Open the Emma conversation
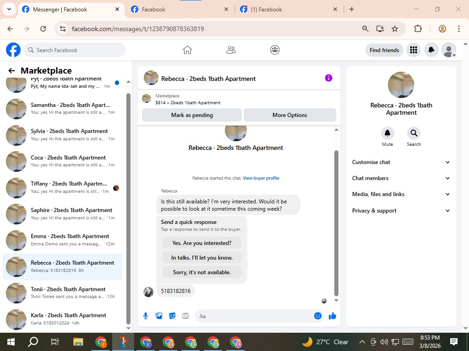 point(62,240)
